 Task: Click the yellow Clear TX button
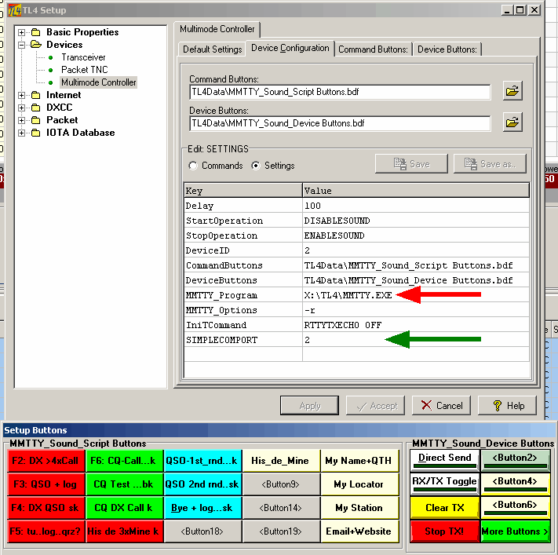point(445,508)
